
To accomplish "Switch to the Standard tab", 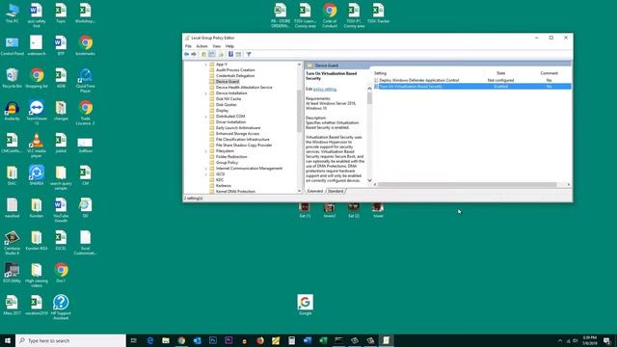I will pos(335,191).
